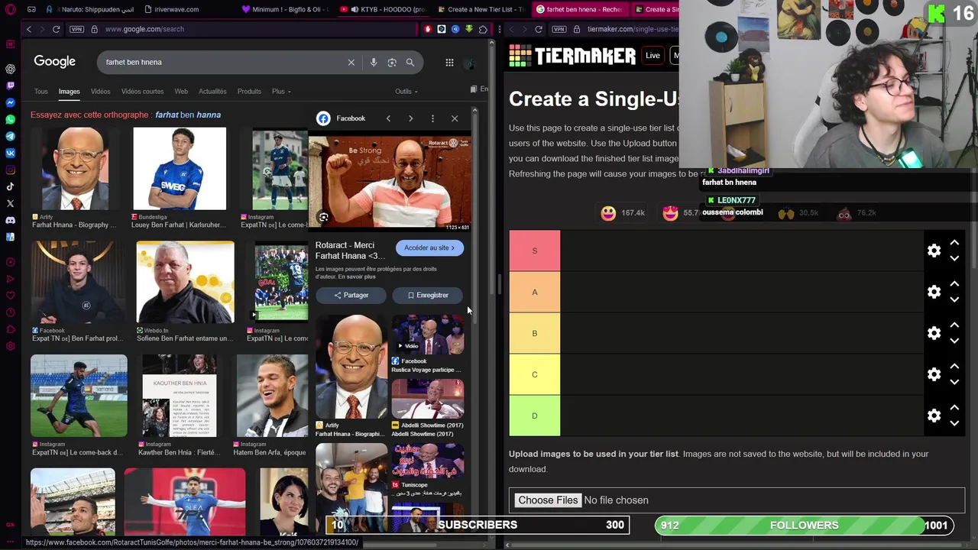Switch to the Tous results tab
This screenshot has width=978, height=550.
click(x=40, y=92)
